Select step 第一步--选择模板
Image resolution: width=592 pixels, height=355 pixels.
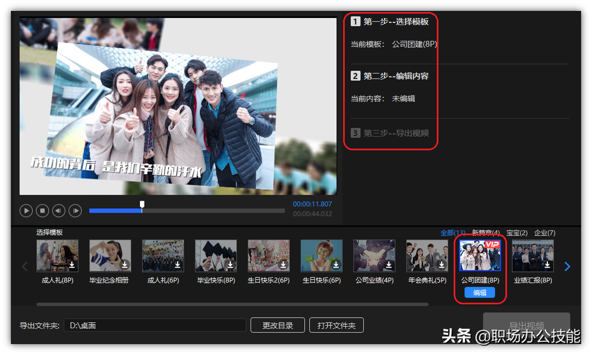389,22
